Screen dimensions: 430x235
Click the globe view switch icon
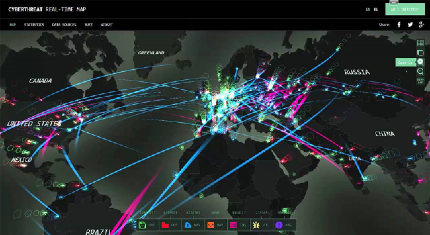420,52
